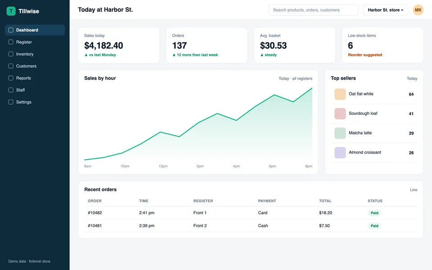The image size is (432, 270).
Task: Click the Almond croissant color swatch
Action: (x=340, y=153)
